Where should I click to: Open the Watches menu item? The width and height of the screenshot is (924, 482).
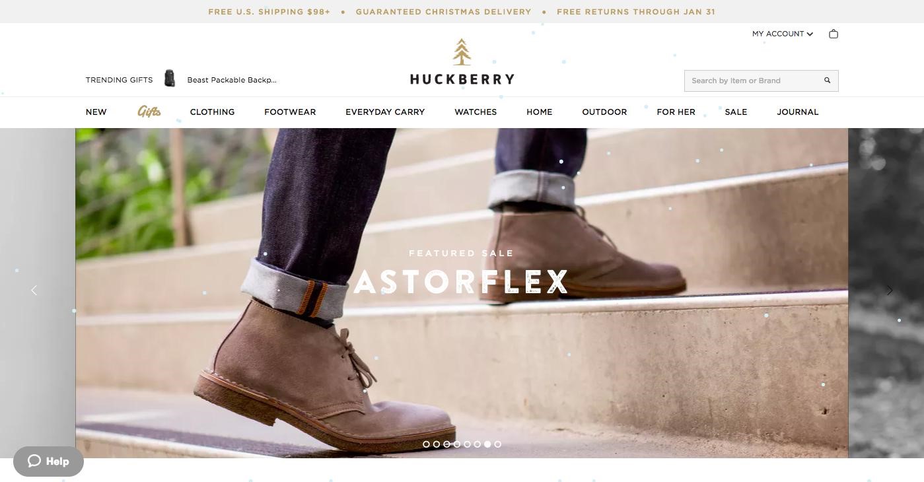tap(476, 112)
